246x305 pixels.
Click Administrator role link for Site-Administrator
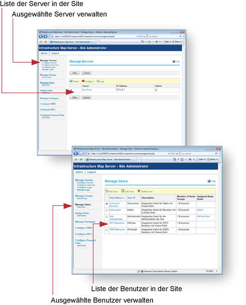tap(203, 216)
